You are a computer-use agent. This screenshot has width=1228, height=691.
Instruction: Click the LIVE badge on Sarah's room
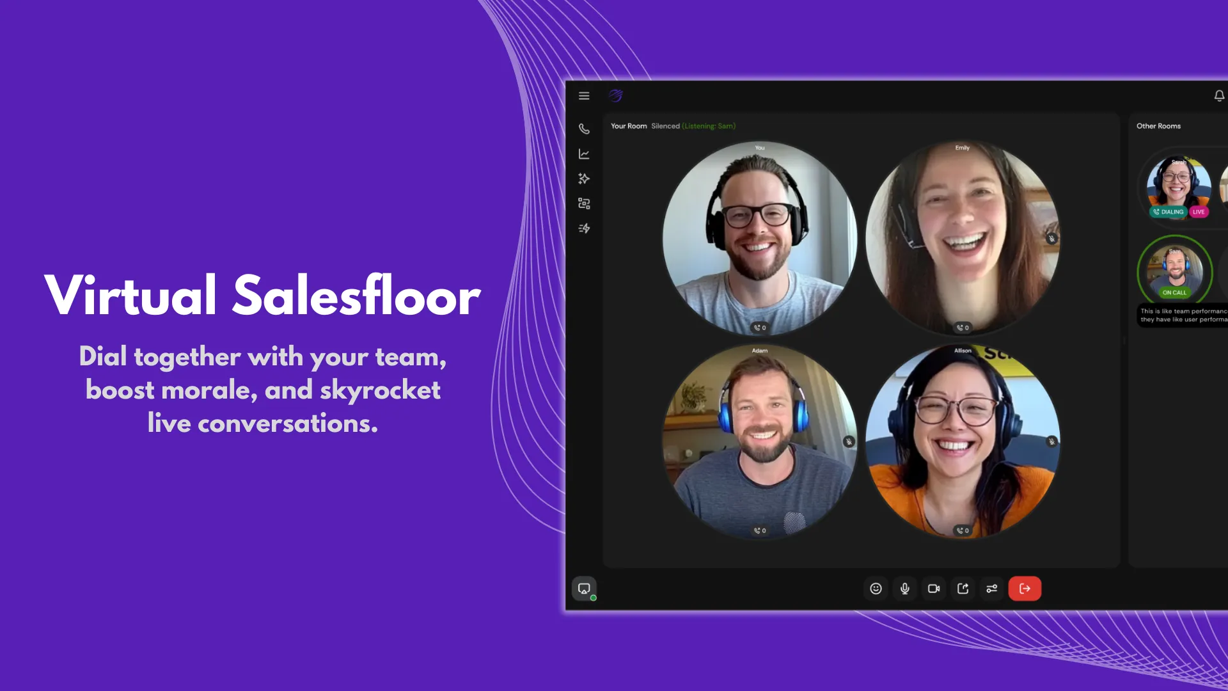pyautogui.click(x=1199, y=212)
